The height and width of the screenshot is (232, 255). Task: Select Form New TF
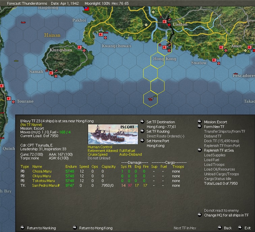click(214, 127)
